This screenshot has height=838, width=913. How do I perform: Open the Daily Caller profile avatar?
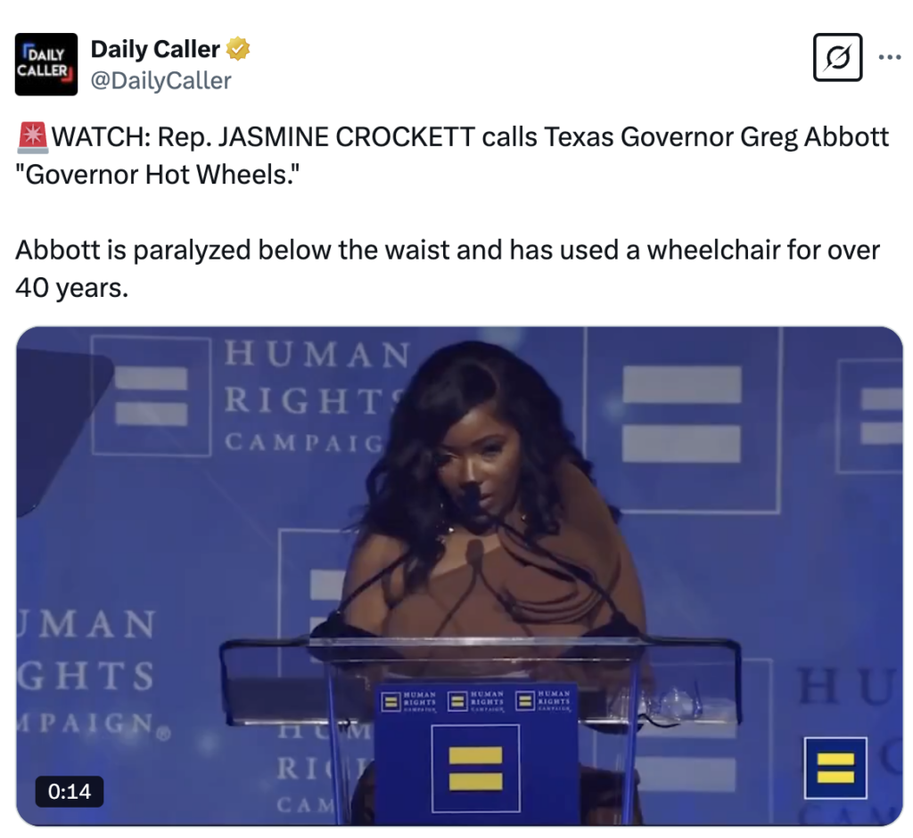pyautogui.click(x=46, y=64)
